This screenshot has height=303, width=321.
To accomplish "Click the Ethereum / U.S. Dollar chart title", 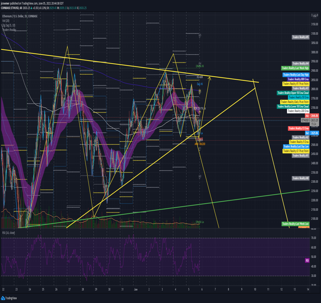I will pos(20,16).
